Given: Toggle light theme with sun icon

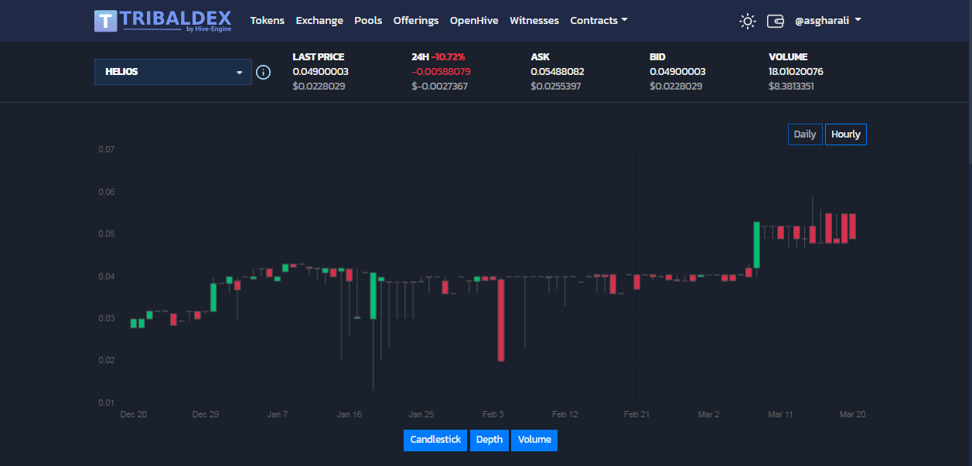Looking at the screenshot, I should pos(747,21).
